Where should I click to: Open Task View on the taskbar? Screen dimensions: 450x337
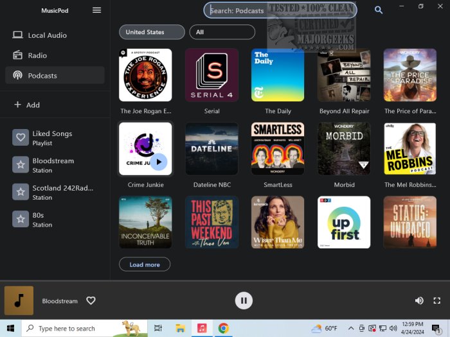[x=158, y=329]
